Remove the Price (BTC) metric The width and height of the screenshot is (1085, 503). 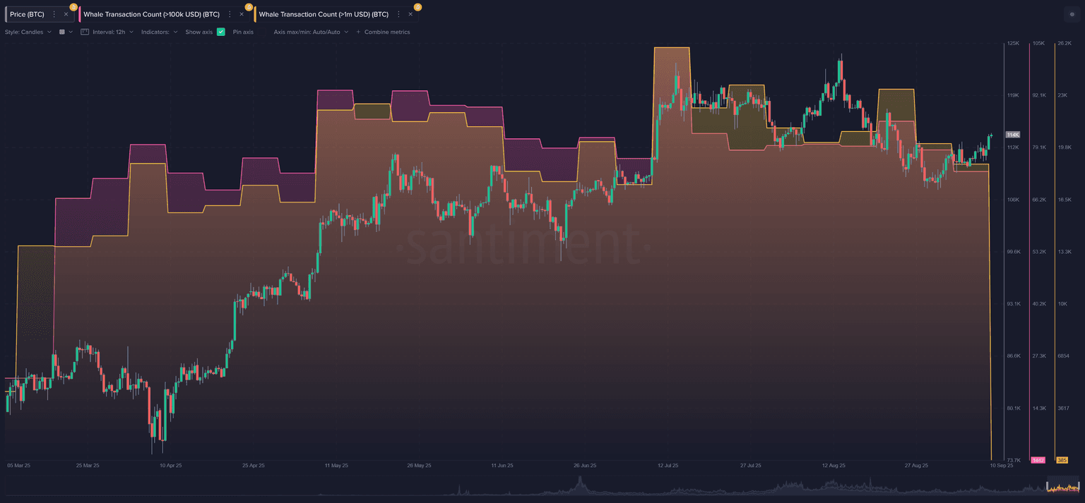tap(66, 14)
